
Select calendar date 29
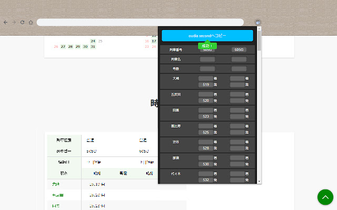pyautogui.click(x=78, y=47)
